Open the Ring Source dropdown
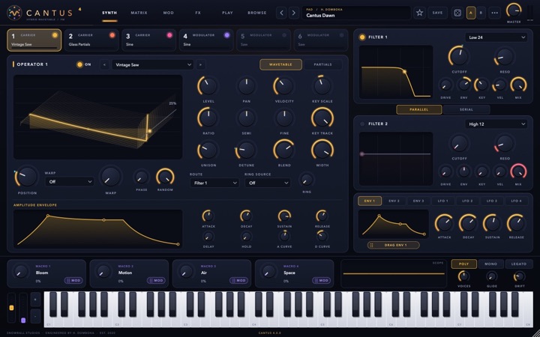The width and height of the screenshot is (540, 337). [x=268, y=183]
